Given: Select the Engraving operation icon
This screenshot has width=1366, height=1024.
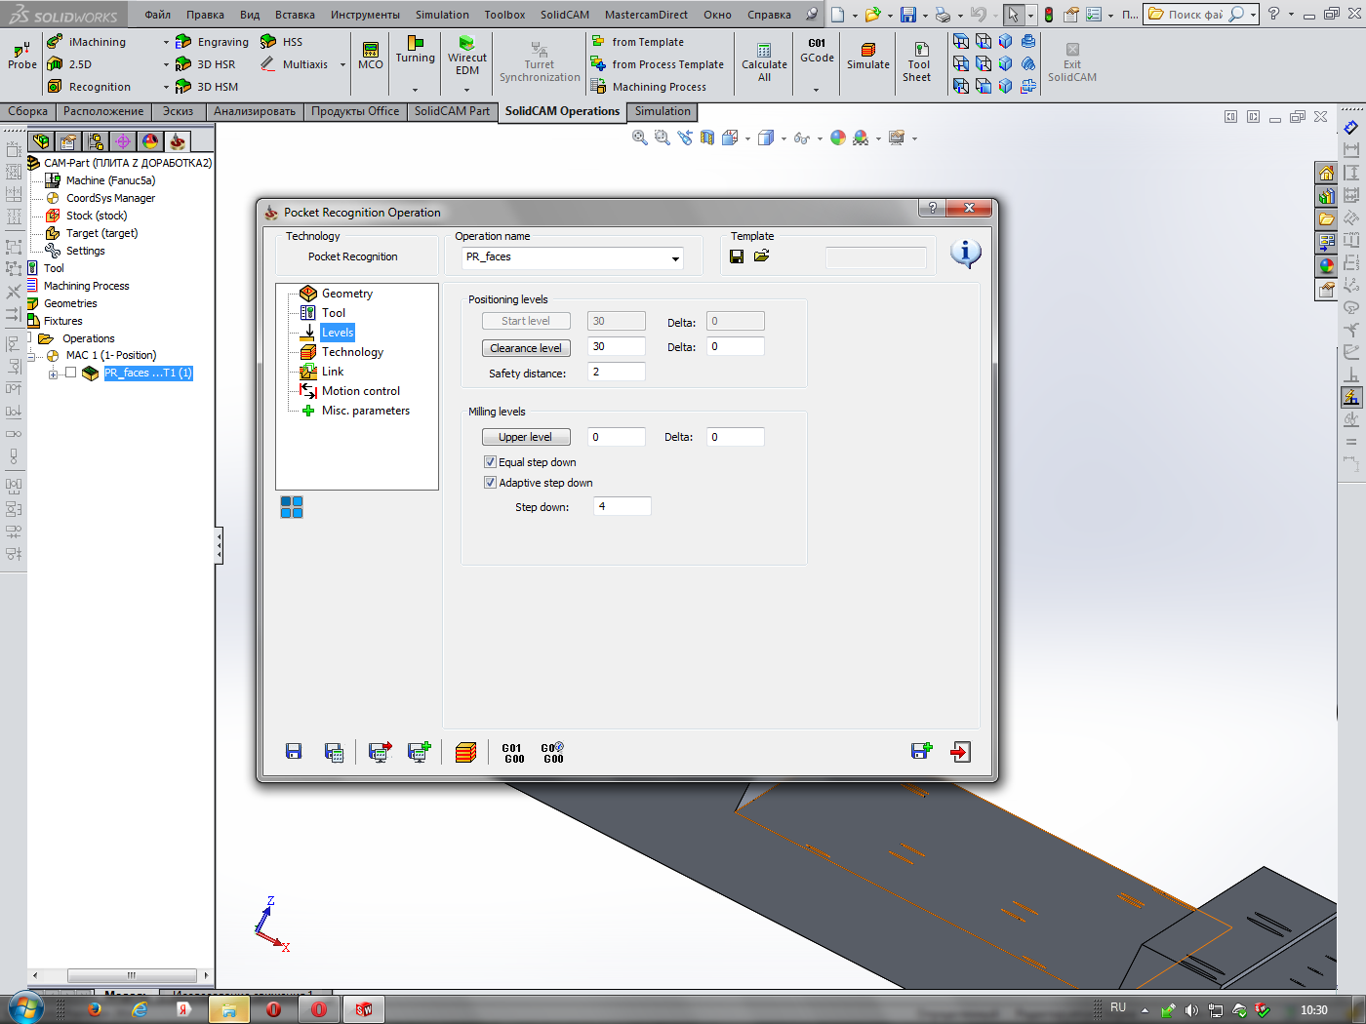Looking at the screenshot, I should 183,42.
